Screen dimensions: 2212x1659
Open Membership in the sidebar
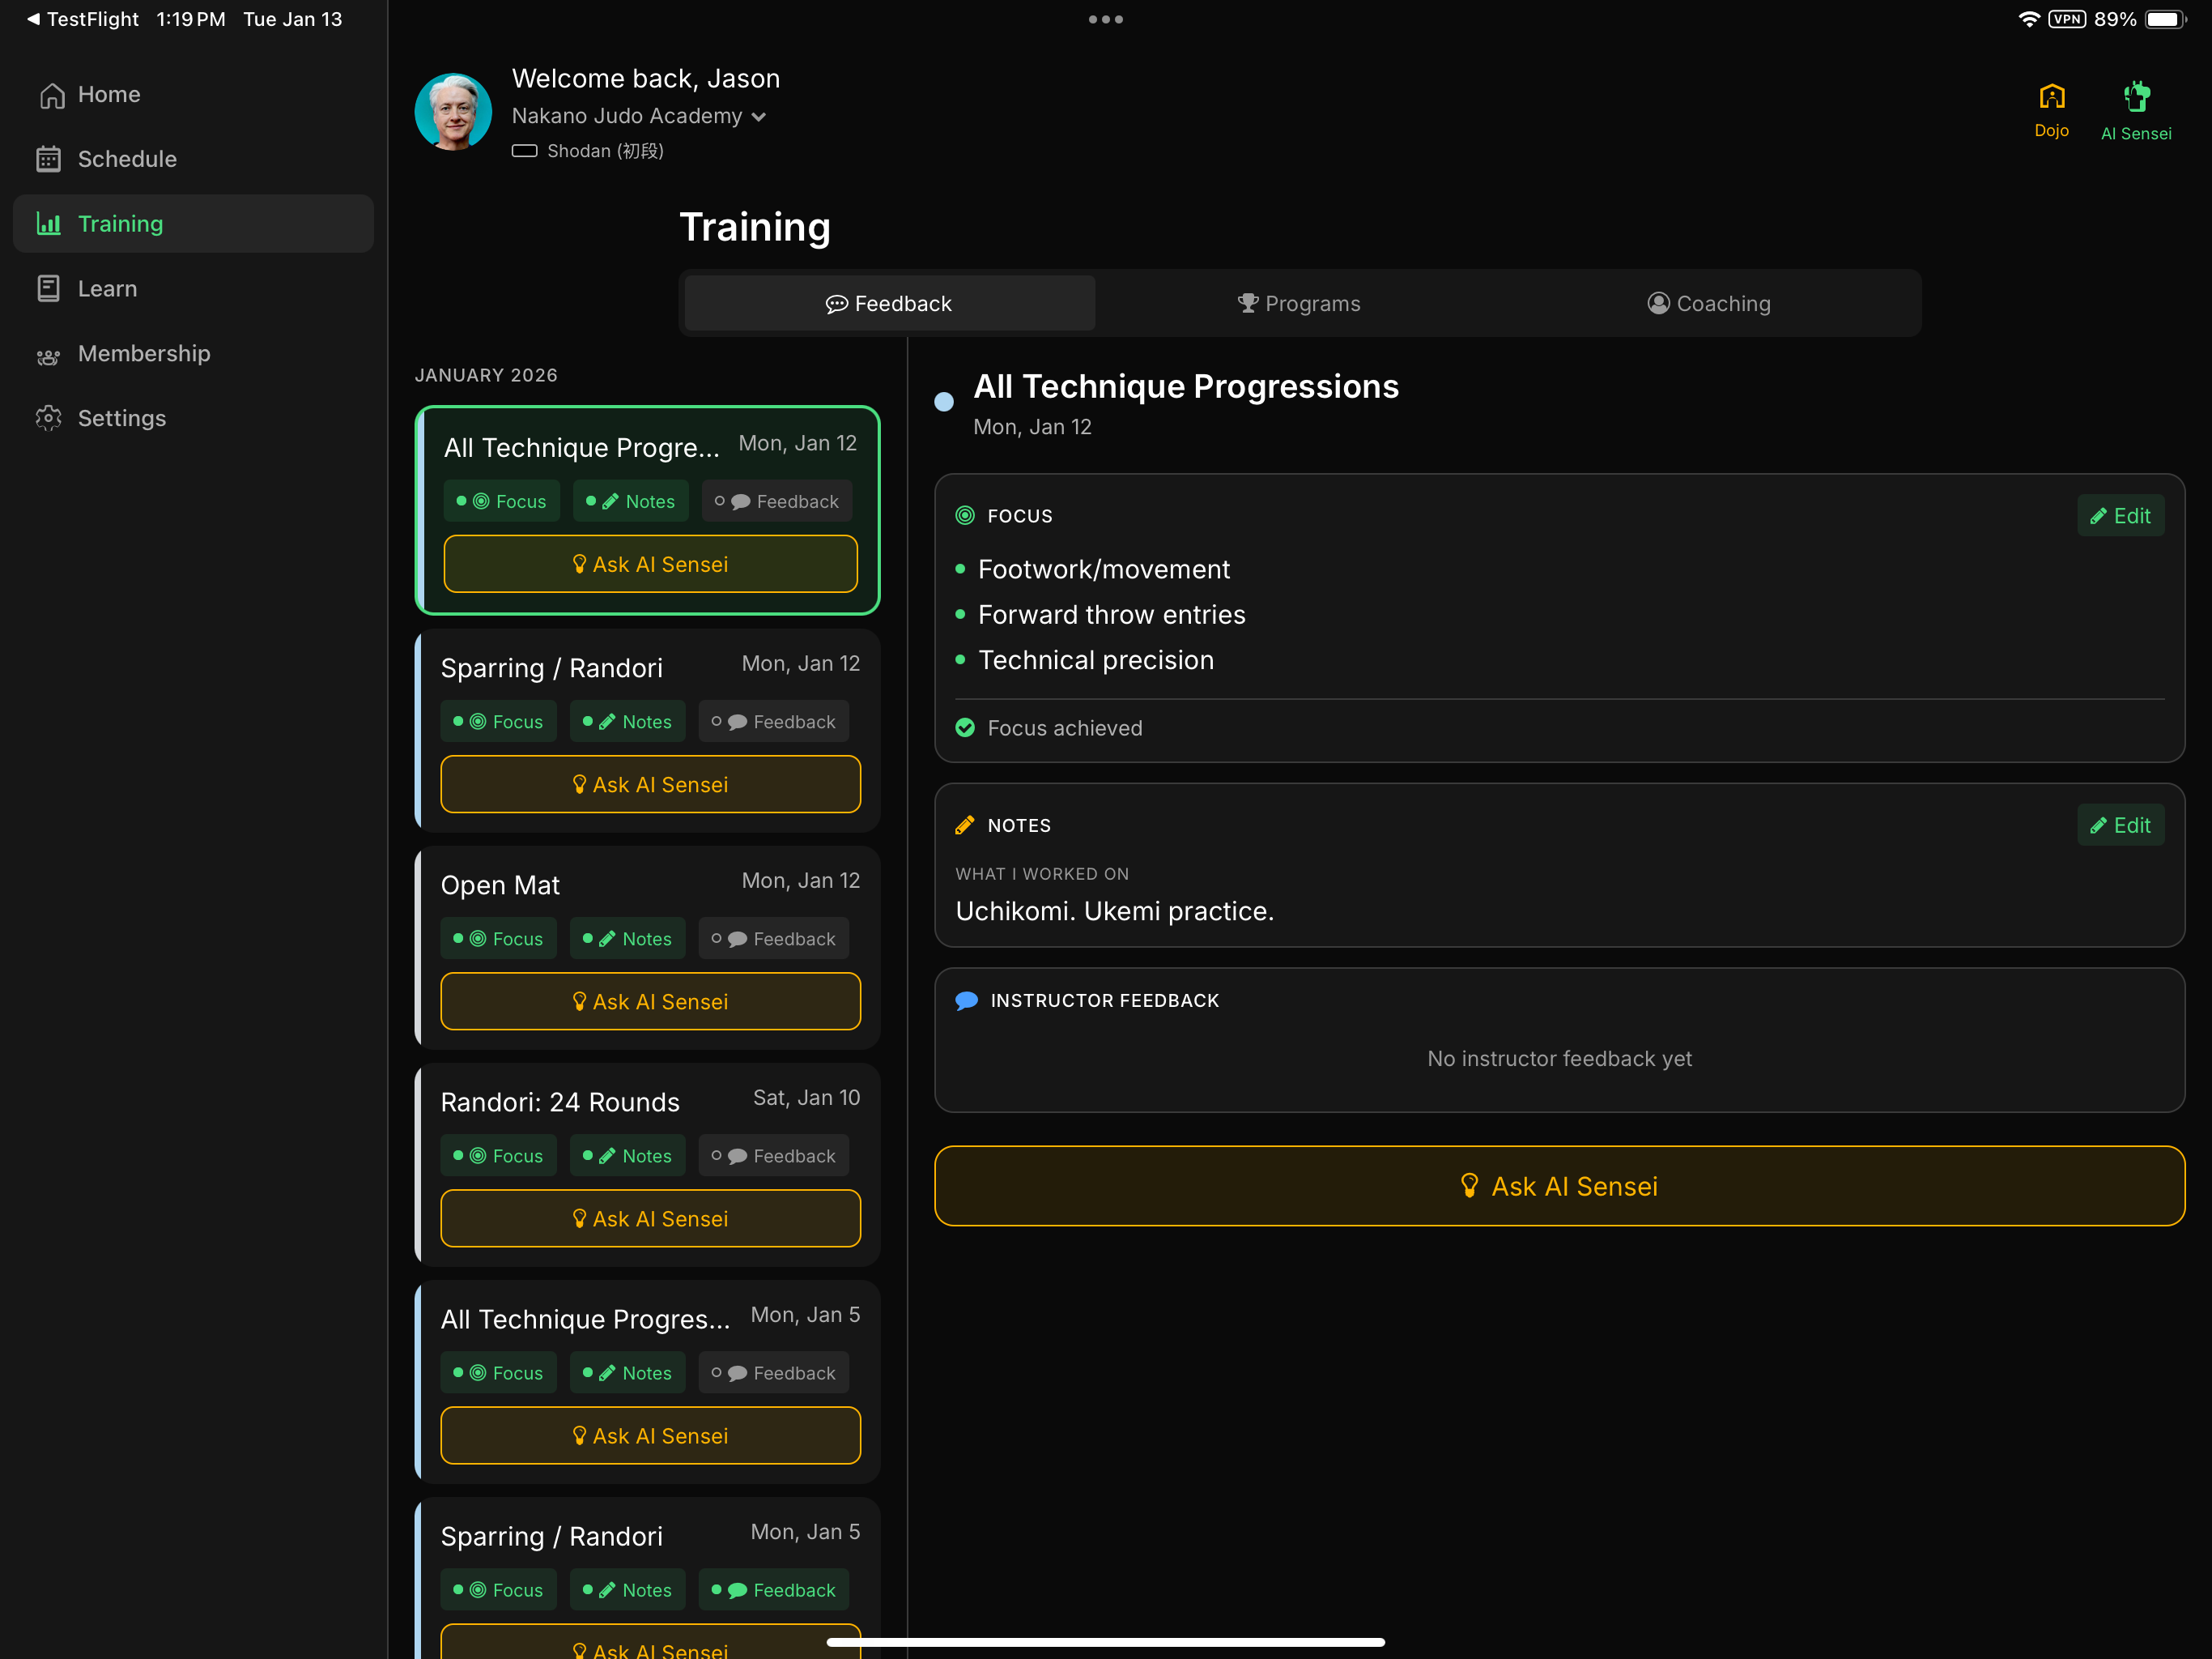click(x=193, y=353)
